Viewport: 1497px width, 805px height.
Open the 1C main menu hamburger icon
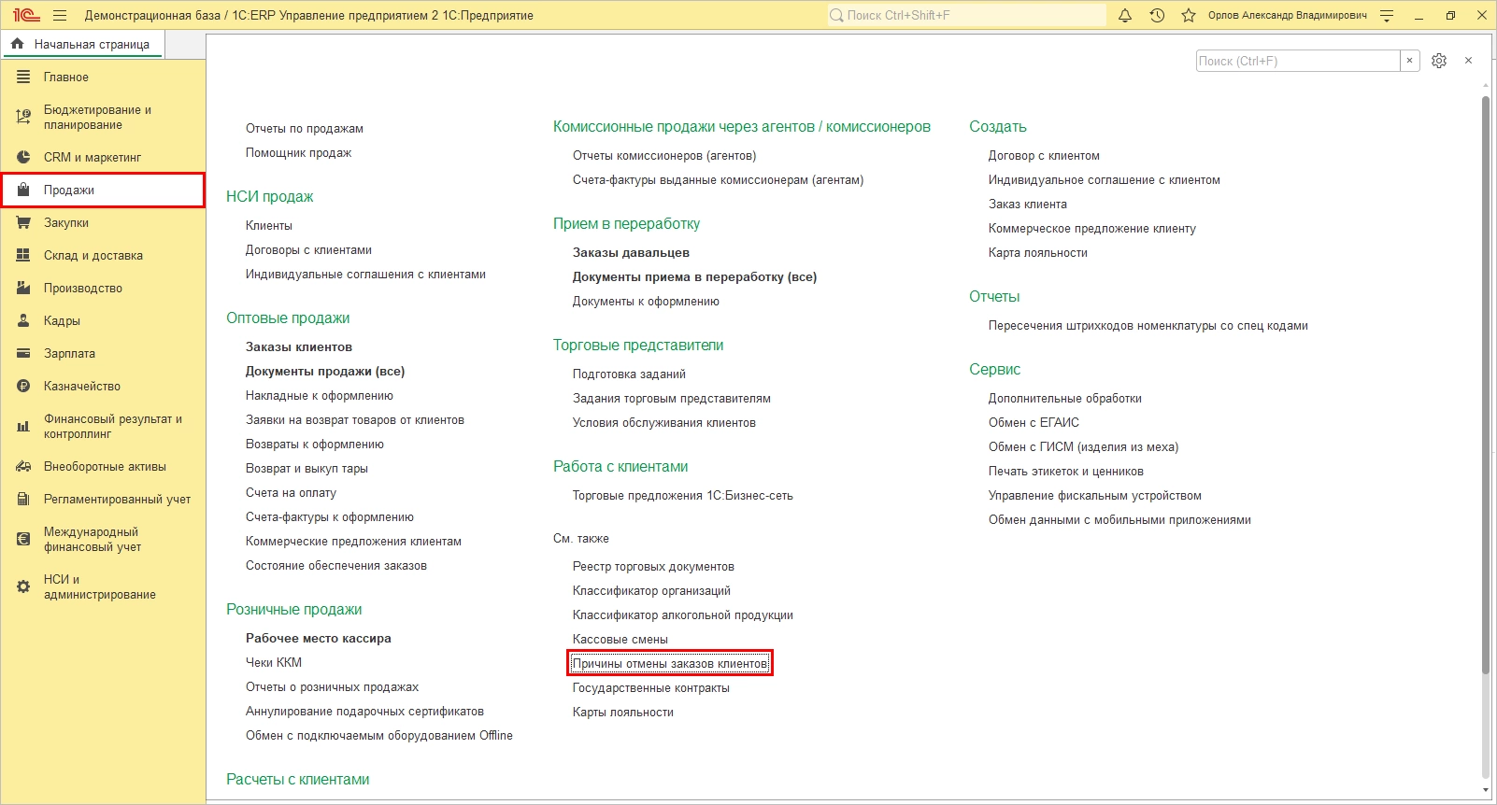pyautogui.click(x=60, y=15)
